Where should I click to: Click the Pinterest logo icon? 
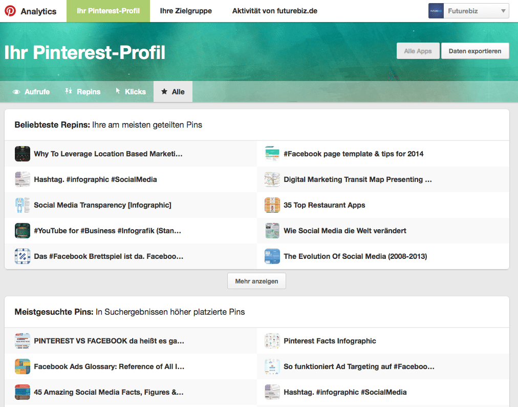(10, 11)
